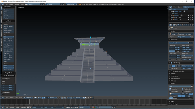Select the rotate manipulator arc icon

[x=46, y=98]
